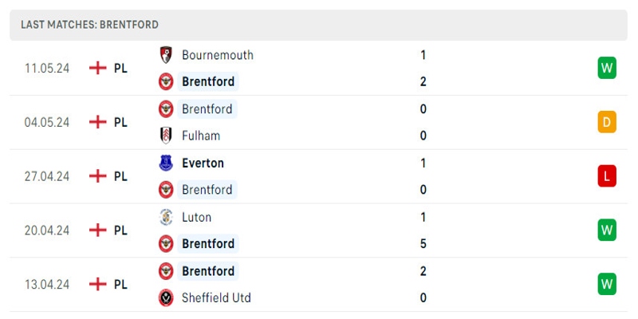
Task: Click the red L loss badge
Action: coord(607,176)
